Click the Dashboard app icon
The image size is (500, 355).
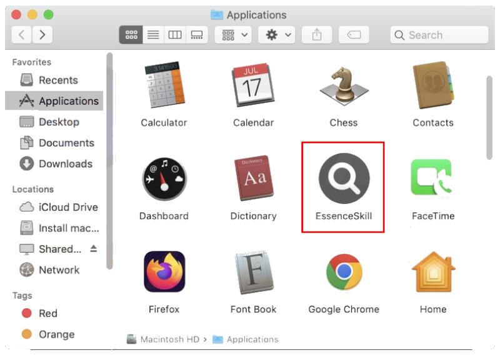(x=164, y=178)
